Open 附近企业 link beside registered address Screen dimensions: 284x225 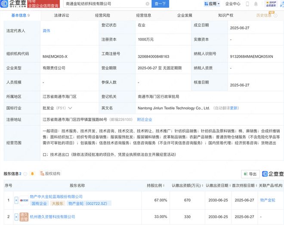click(145, 120)
